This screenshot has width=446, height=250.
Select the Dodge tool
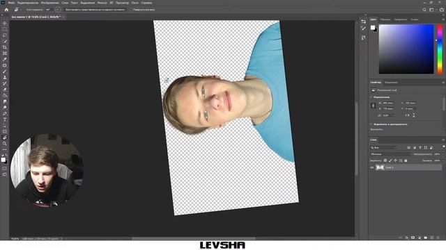pyautogui.click(x=5, y=108)
